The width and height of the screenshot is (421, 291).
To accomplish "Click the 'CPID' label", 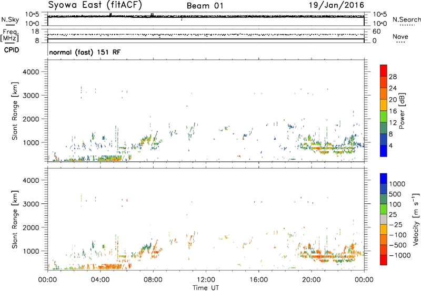I will 12,50.
